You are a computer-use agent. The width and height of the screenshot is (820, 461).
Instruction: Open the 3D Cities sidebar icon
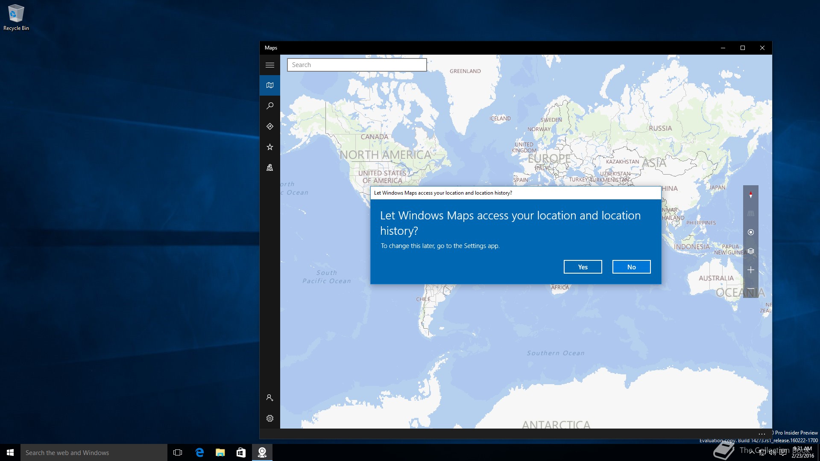tap(270, 167)
